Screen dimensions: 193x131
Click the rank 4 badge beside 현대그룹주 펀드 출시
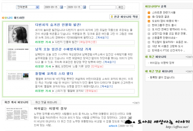149,25
